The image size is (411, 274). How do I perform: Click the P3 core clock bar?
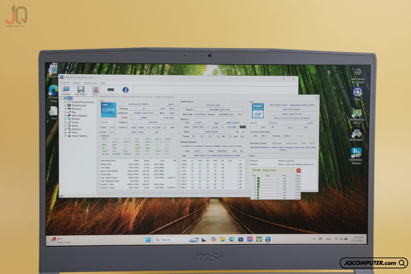(x=268, y=187)
